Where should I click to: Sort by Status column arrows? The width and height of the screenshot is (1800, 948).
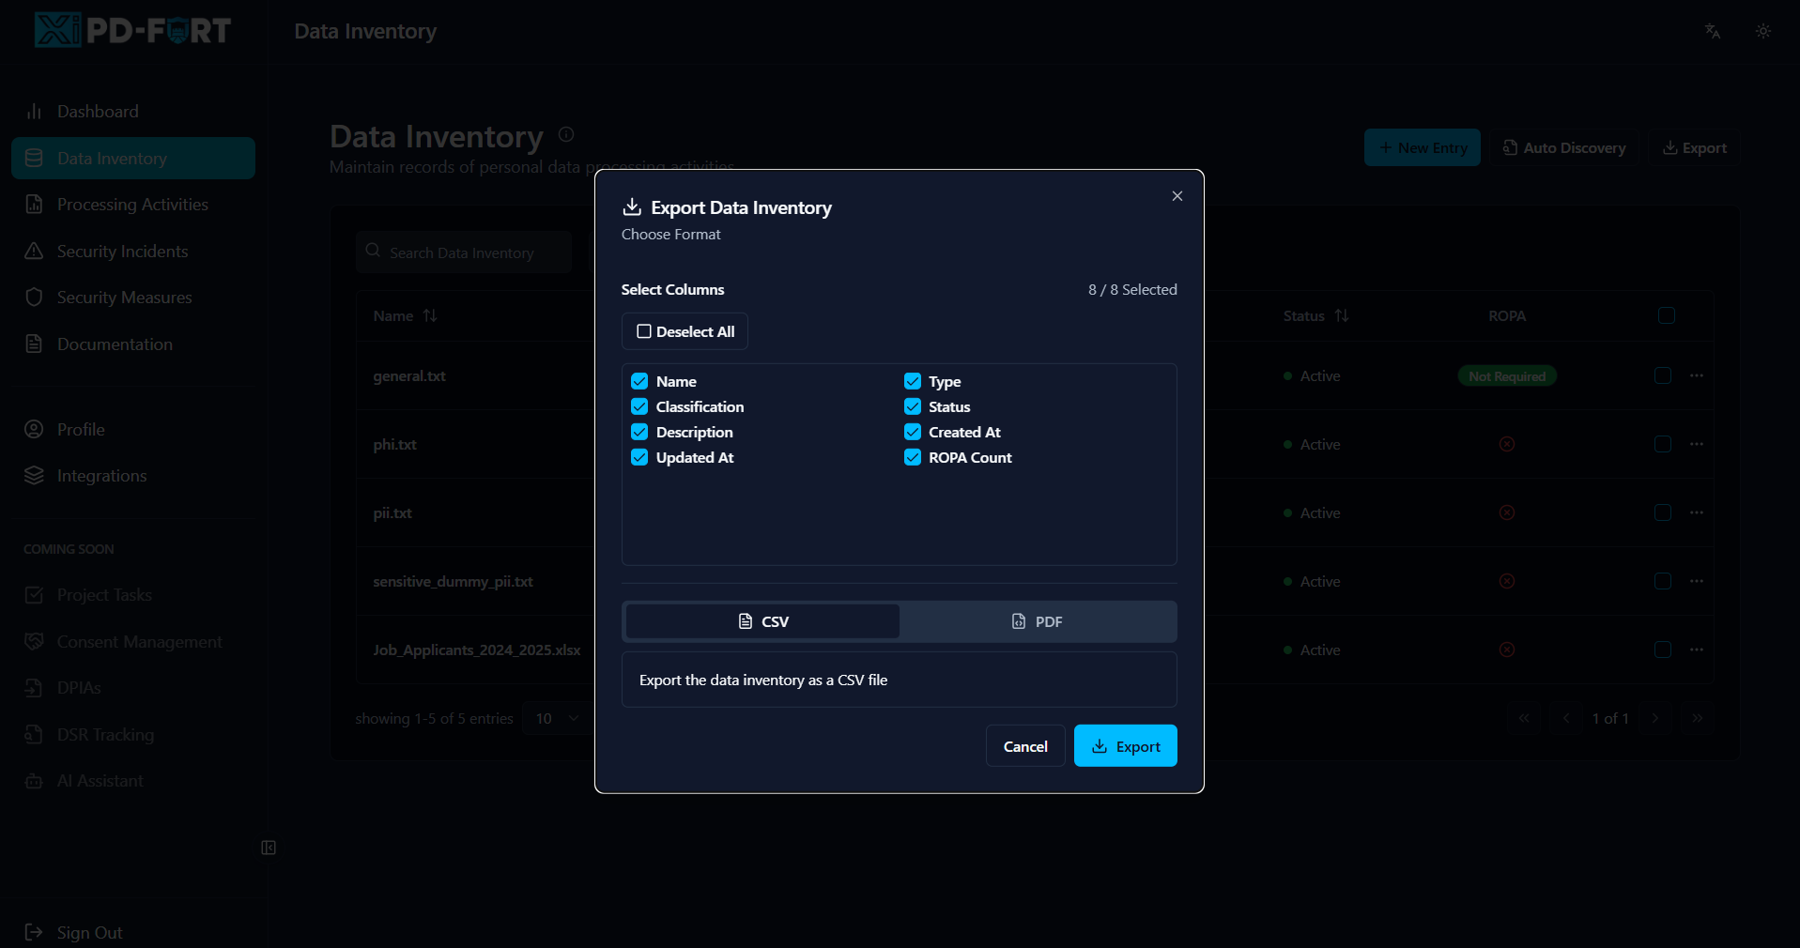point(1342,316)
